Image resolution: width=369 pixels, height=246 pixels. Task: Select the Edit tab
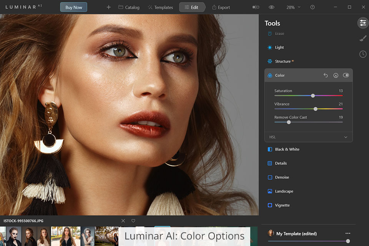click(x=192, y=7)
